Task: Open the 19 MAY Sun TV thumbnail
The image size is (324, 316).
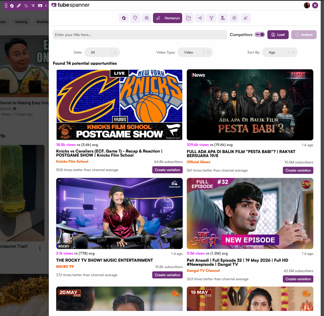Action: 250,299
